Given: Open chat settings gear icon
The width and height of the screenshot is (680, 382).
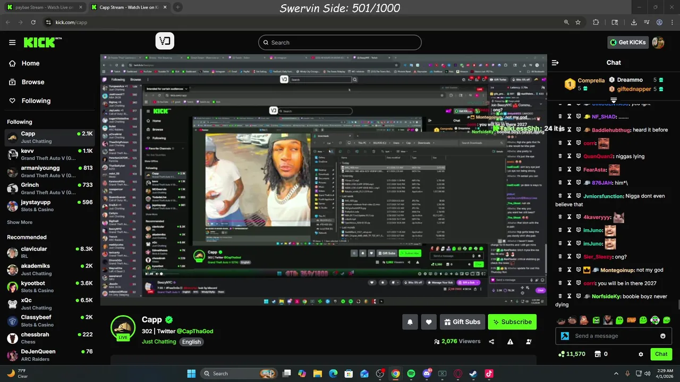Looking at the screenshot, I should 641,354.
